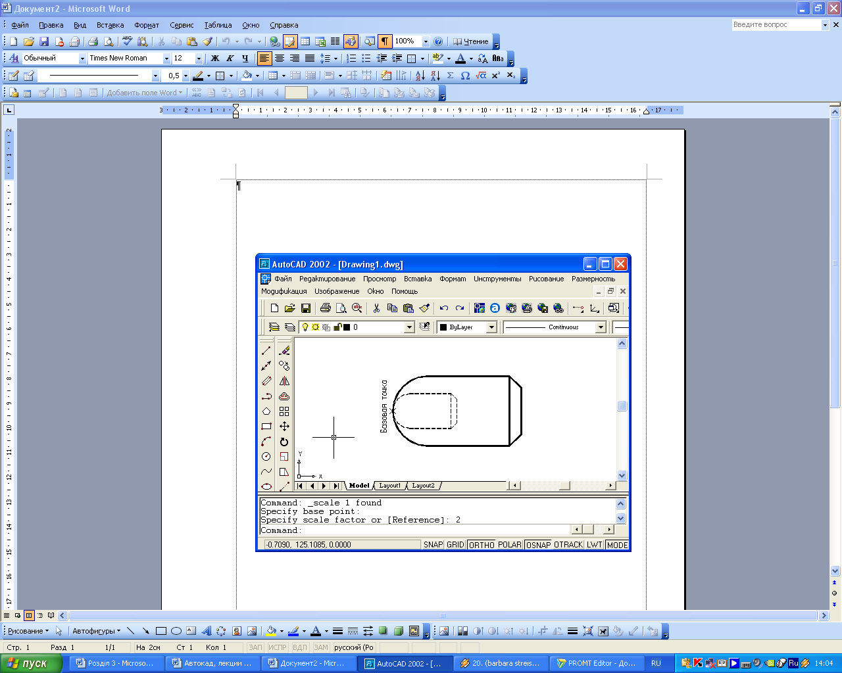
Task: Open the Таблица menu
Action: tap(218, 25)
